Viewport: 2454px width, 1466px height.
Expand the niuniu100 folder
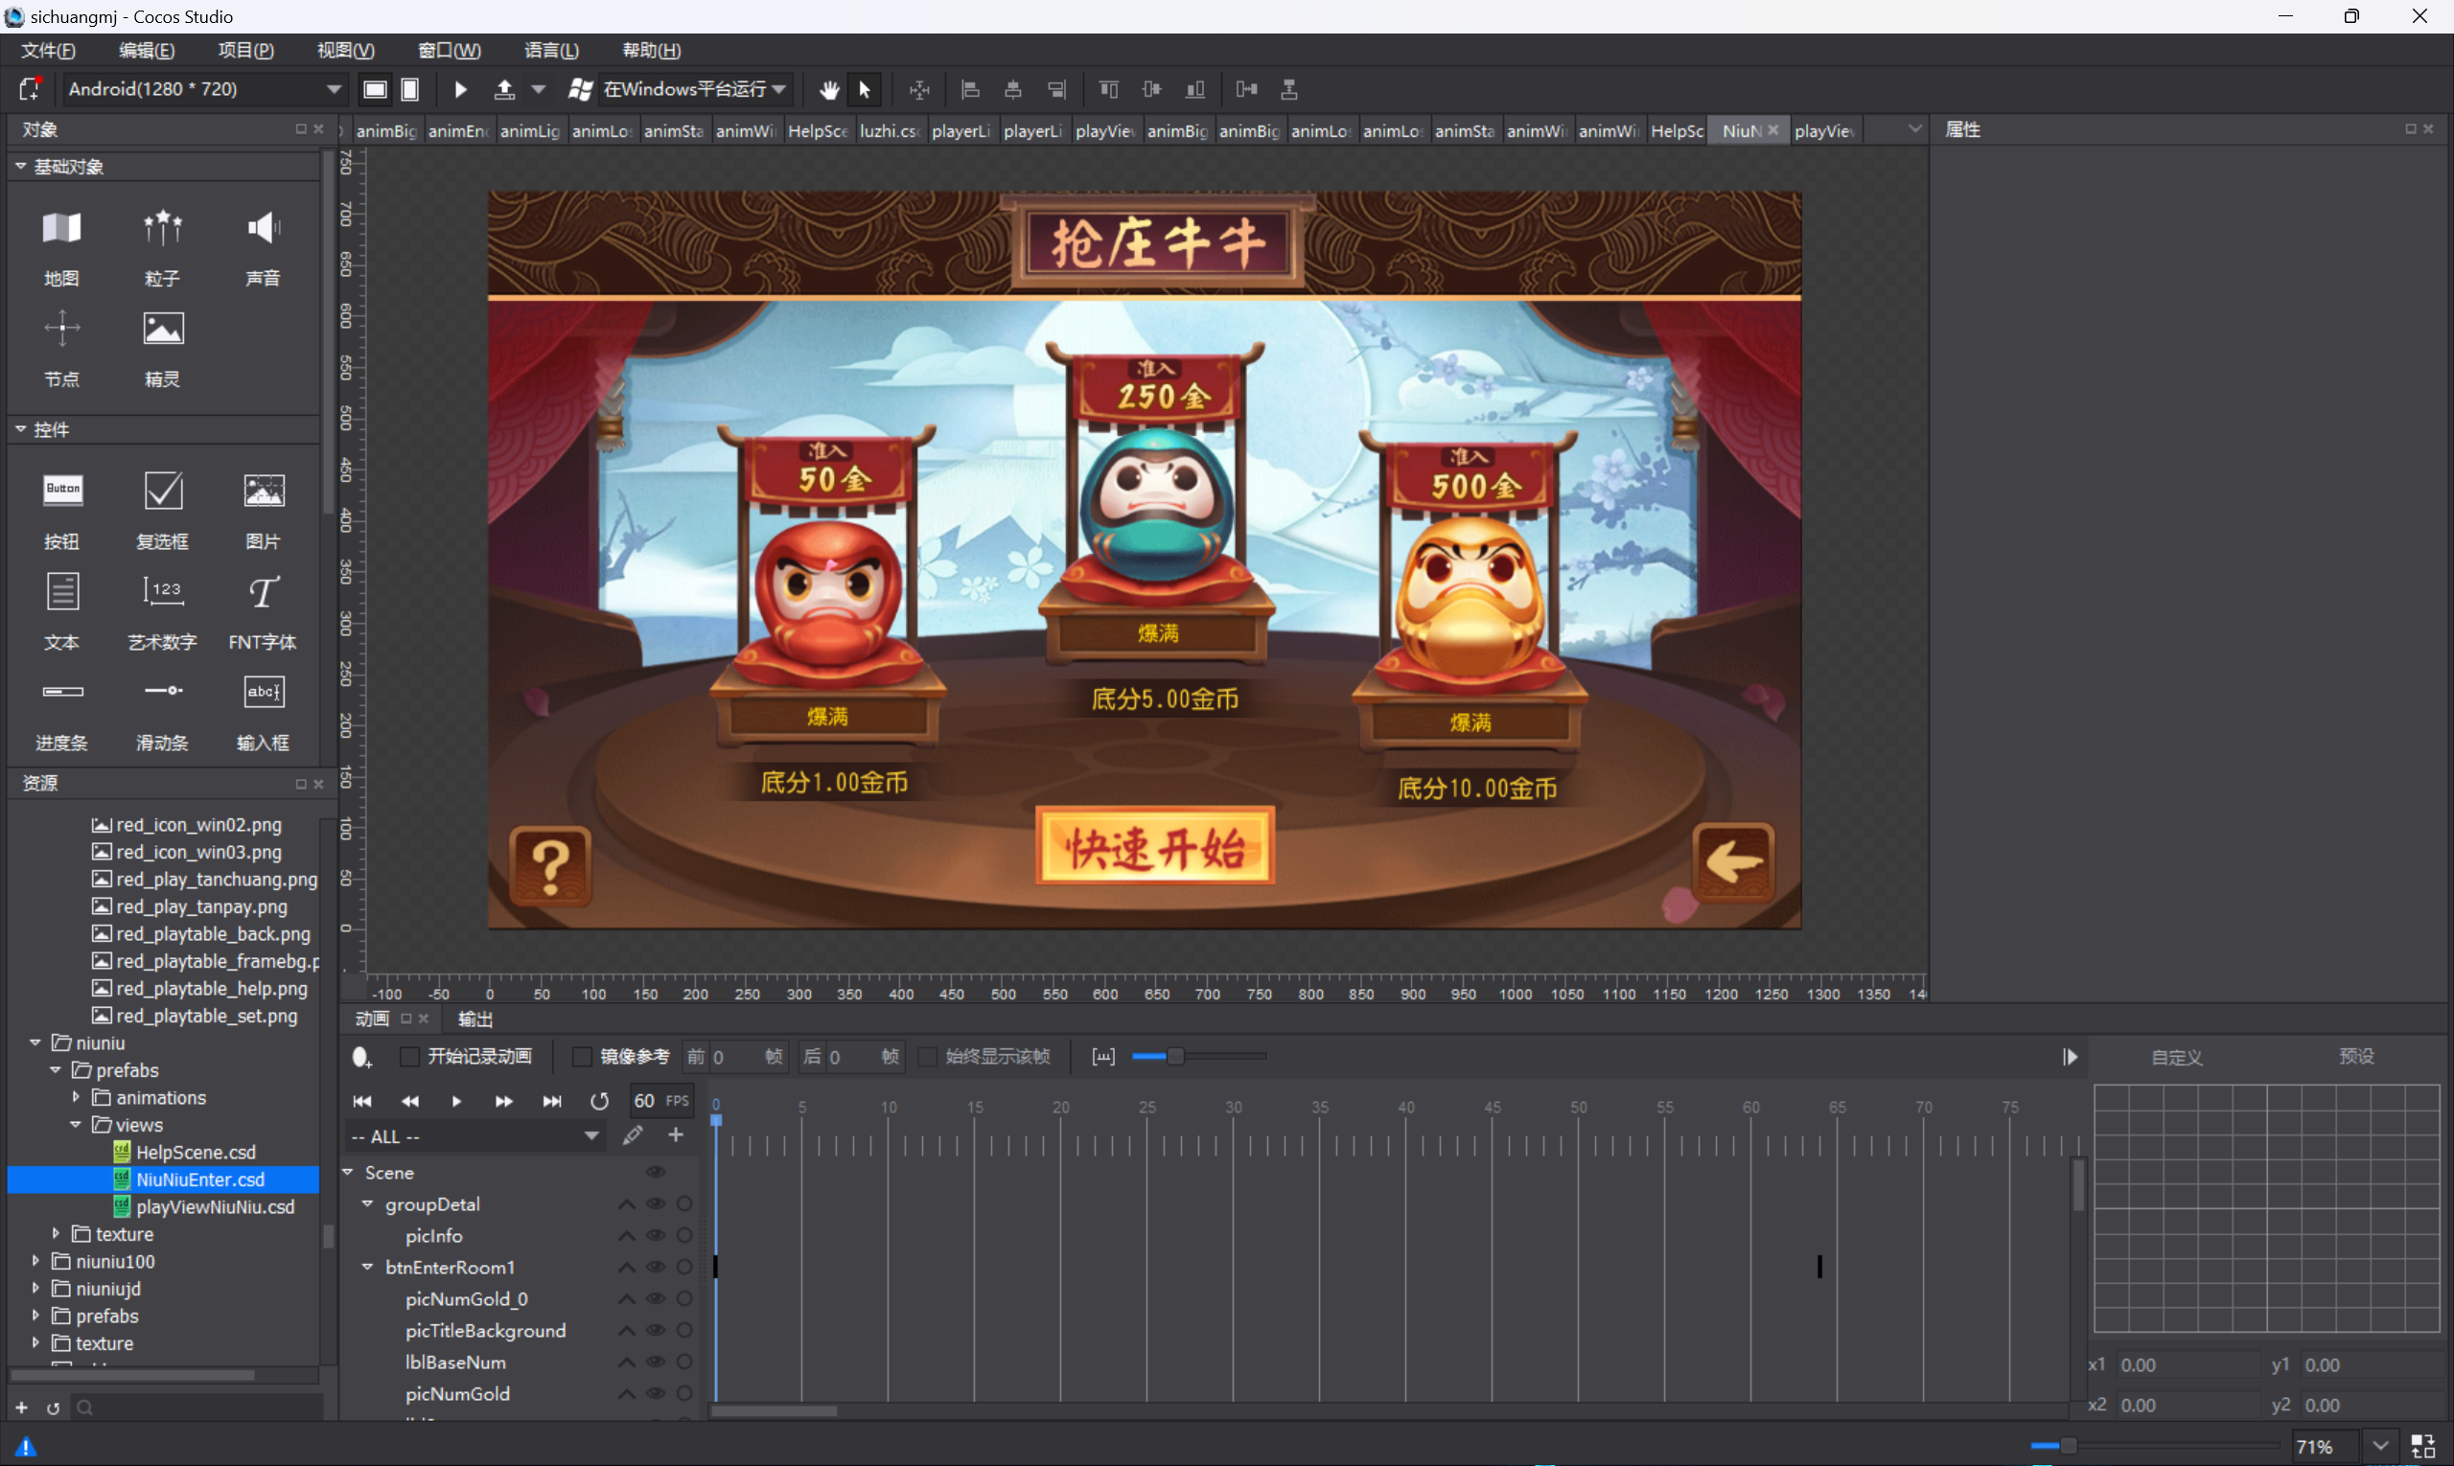[35, 1261]
